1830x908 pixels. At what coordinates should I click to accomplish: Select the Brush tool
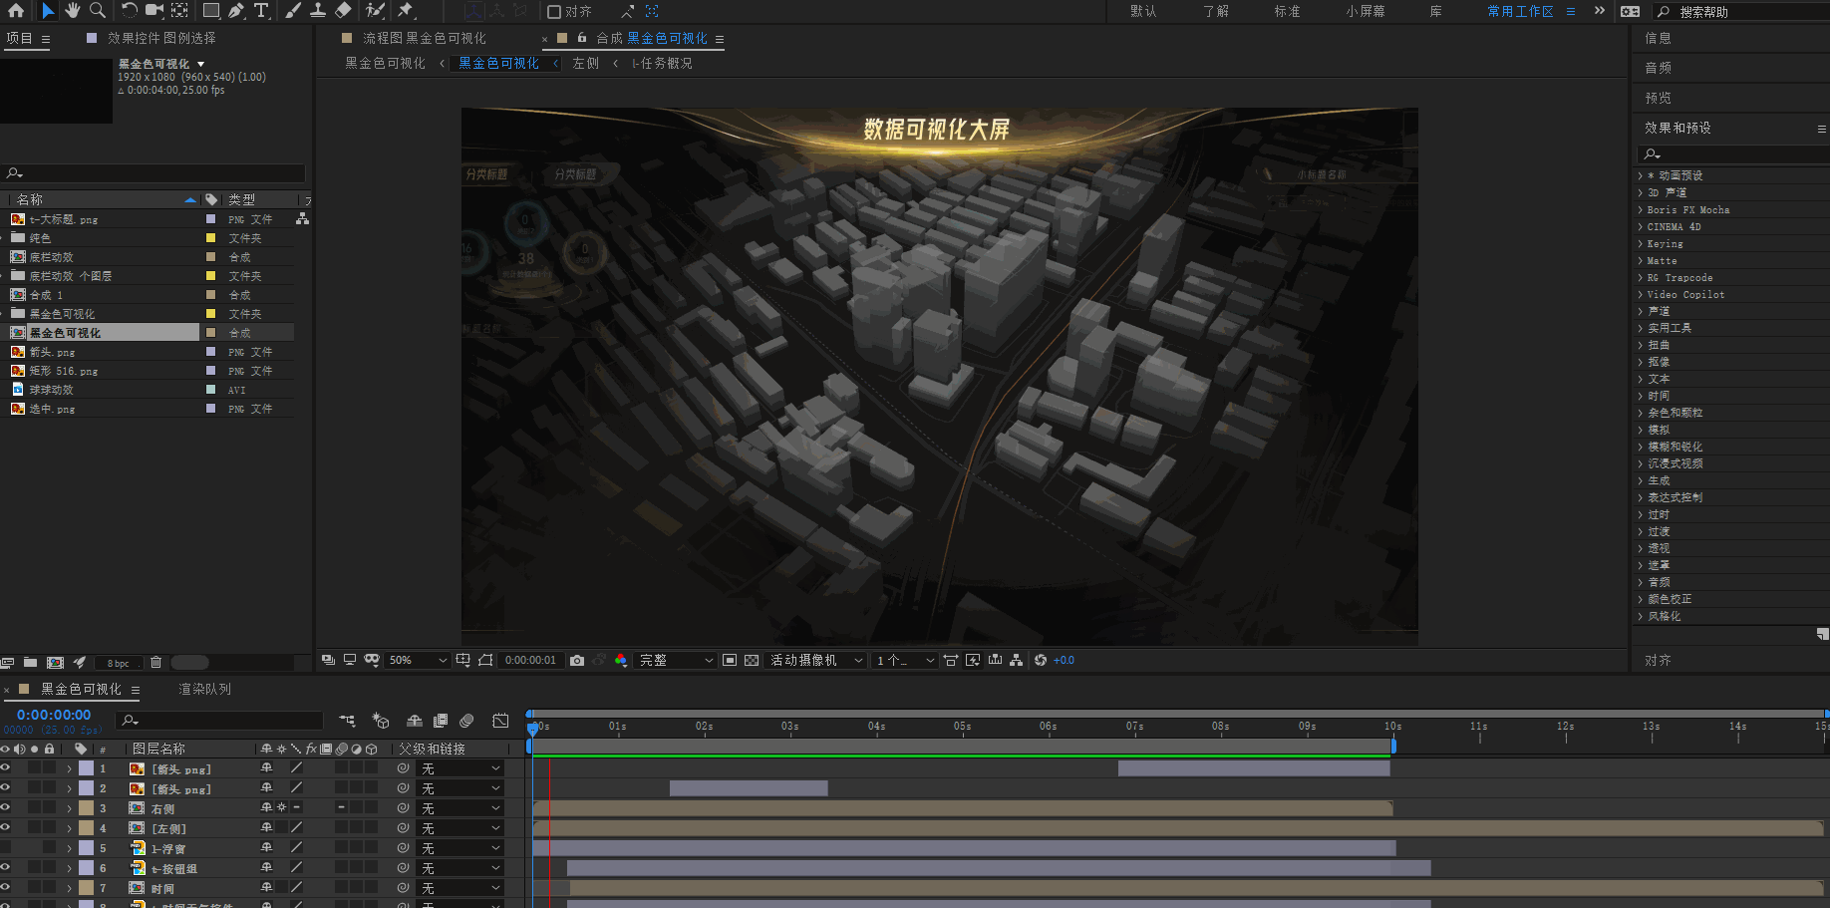click(293, 11)
